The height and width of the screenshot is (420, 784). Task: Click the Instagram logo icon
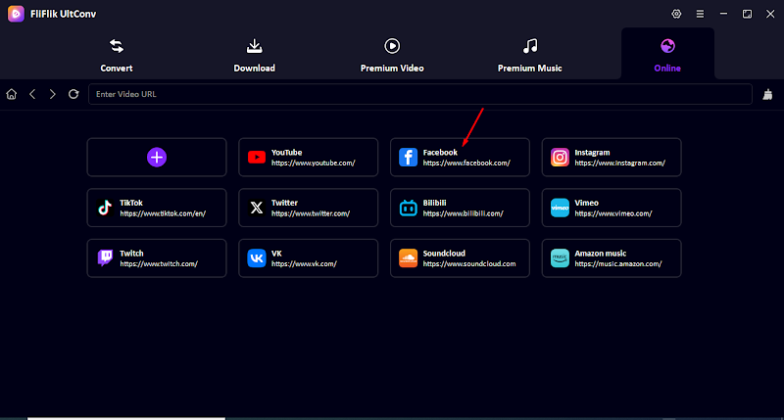[560, 158]
